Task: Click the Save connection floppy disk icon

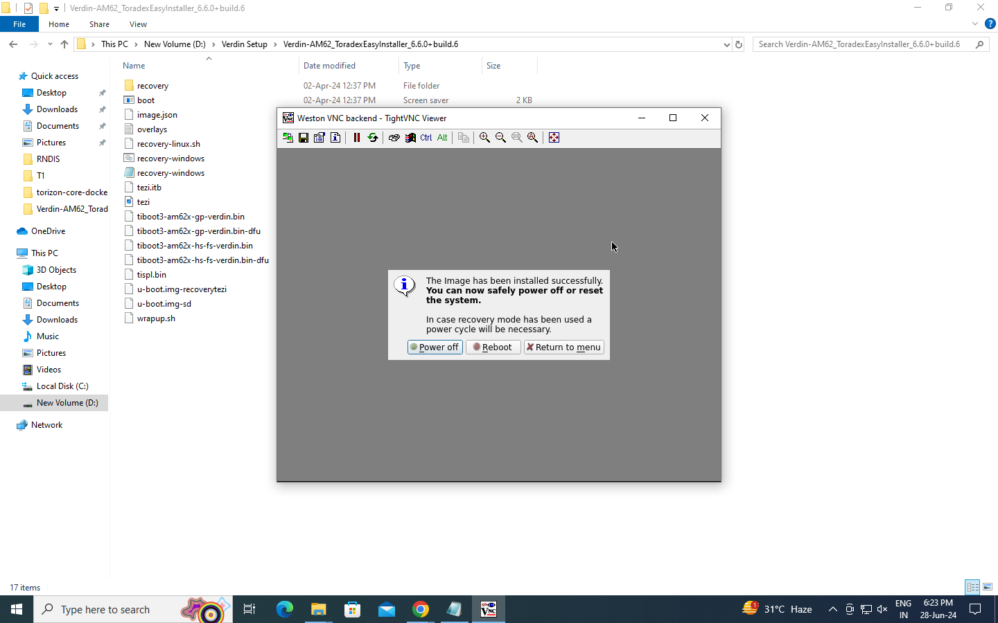Action: pos(304,138)
